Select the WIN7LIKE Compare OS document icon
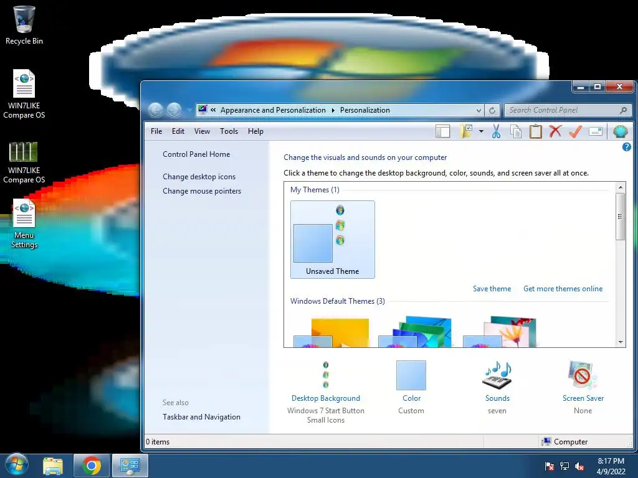The image size is (638, 478). 24,95
